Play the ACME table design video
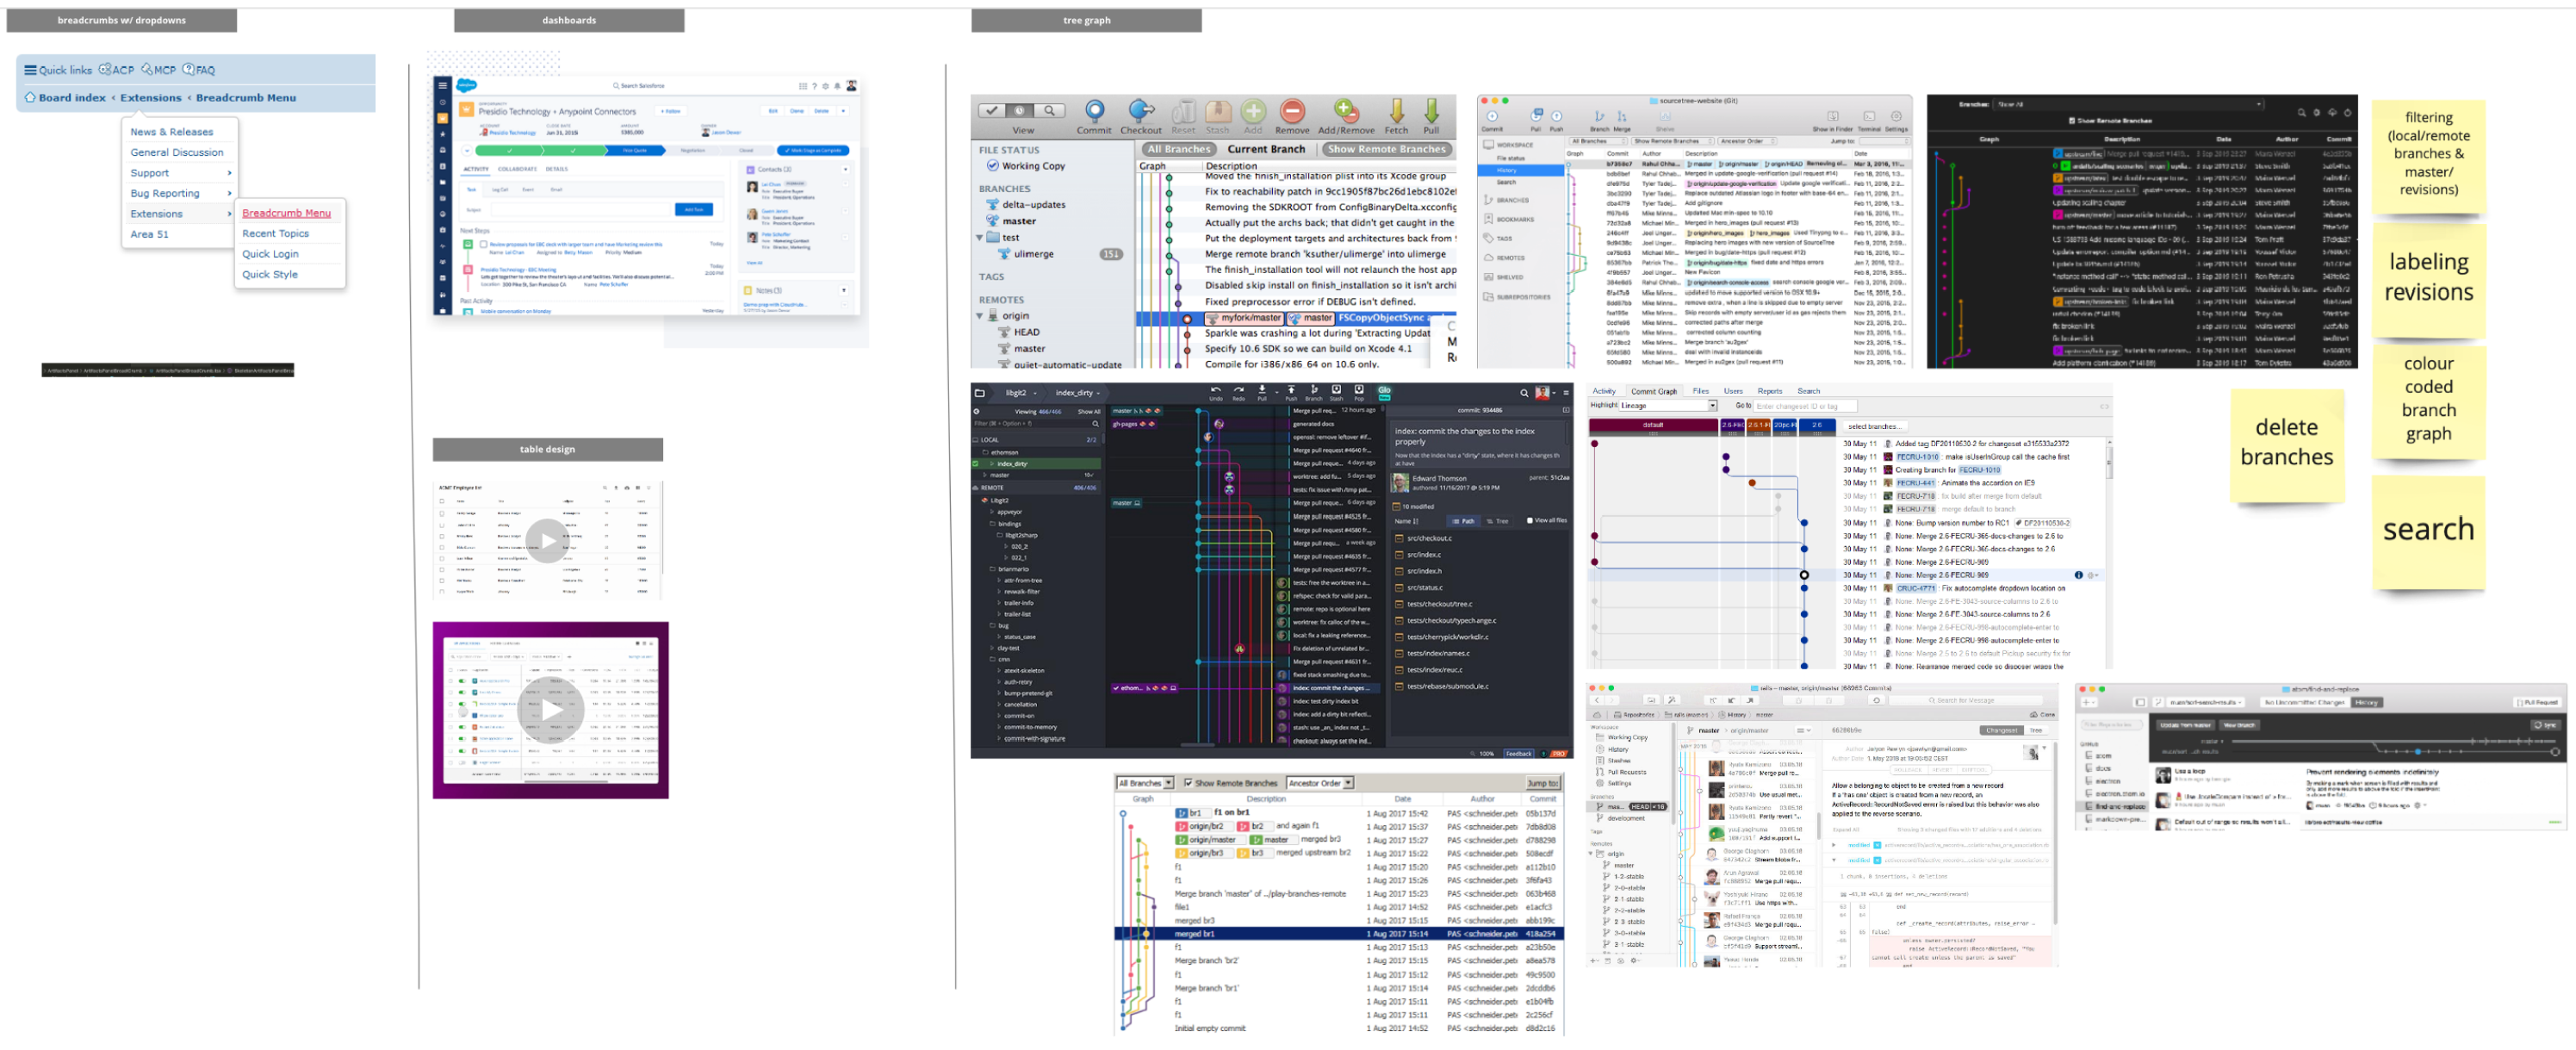Image resolution: width=2576 pixels, height=1050 pixels. pos(547,541)
